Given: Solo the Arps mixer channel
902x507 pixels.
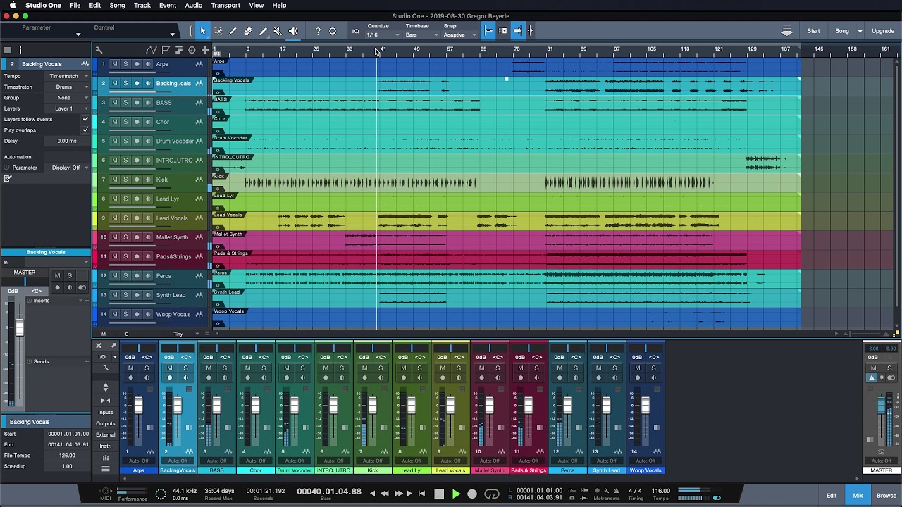Looking at the screenshot, I should tap(147, 368).
